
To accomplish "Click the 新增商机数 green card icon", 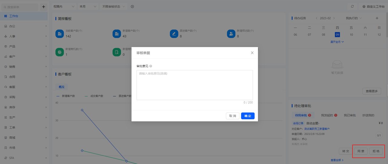I will [60, 52].
